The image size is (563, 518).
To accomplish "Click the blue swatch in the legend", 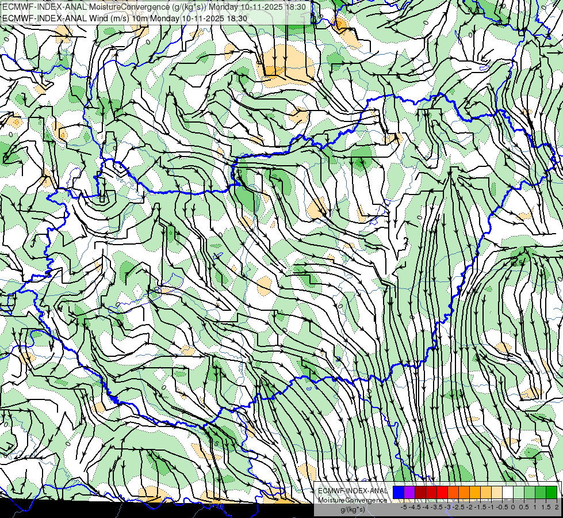I will 399,493.
